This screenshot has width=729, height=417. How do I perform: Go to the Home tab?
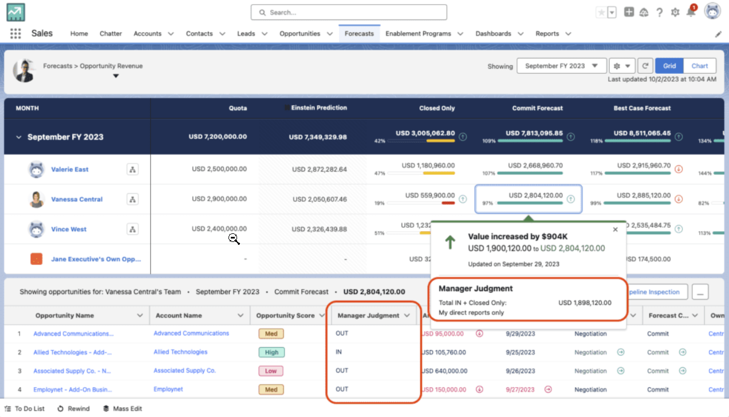pyautogui.click(x=79, y=34)
